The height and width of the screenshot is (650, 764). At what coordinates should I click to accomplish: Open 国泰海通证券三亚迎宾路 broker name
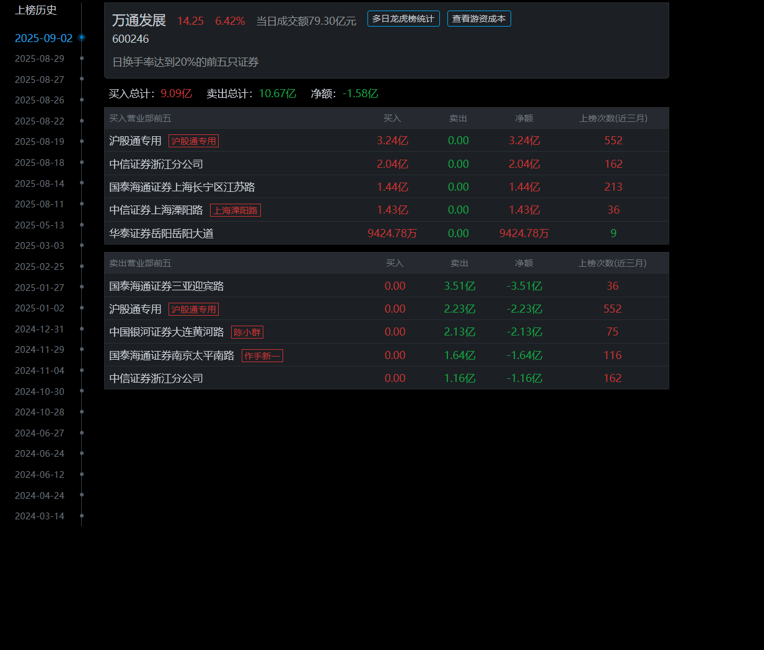click(167, 286)
